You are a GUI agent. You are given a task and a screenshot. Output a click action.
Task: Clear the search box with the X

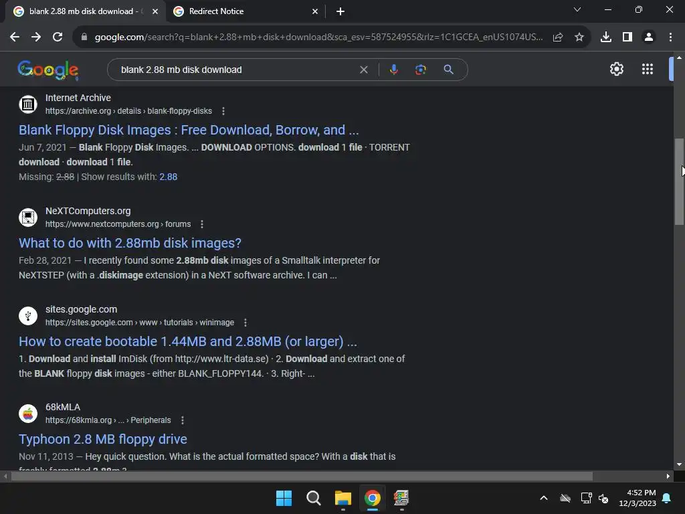(363, 70)
